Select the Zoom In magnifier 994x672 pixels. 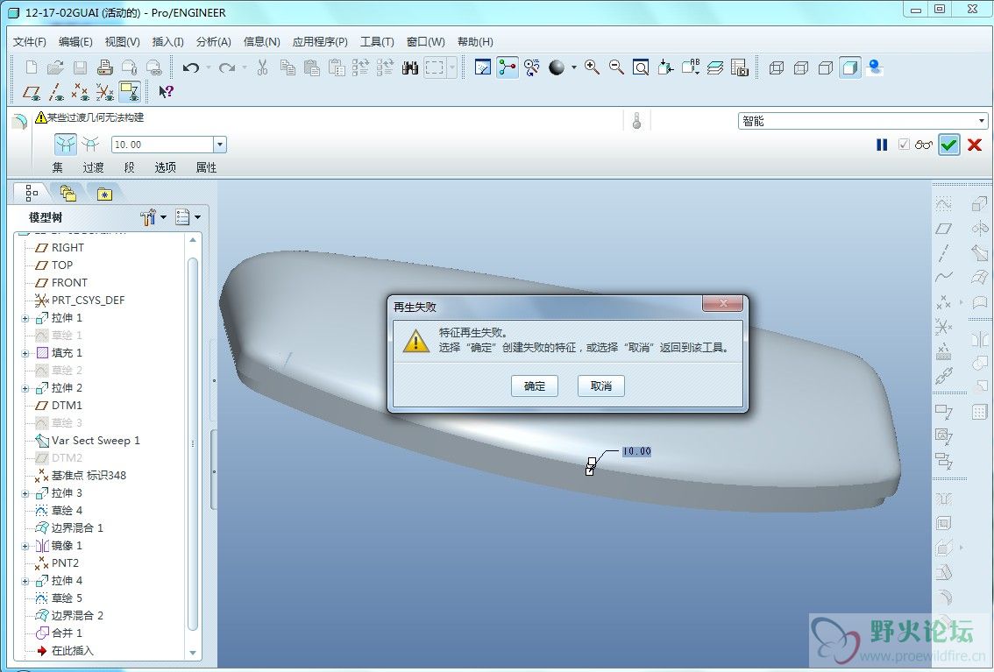coord(592,67)
